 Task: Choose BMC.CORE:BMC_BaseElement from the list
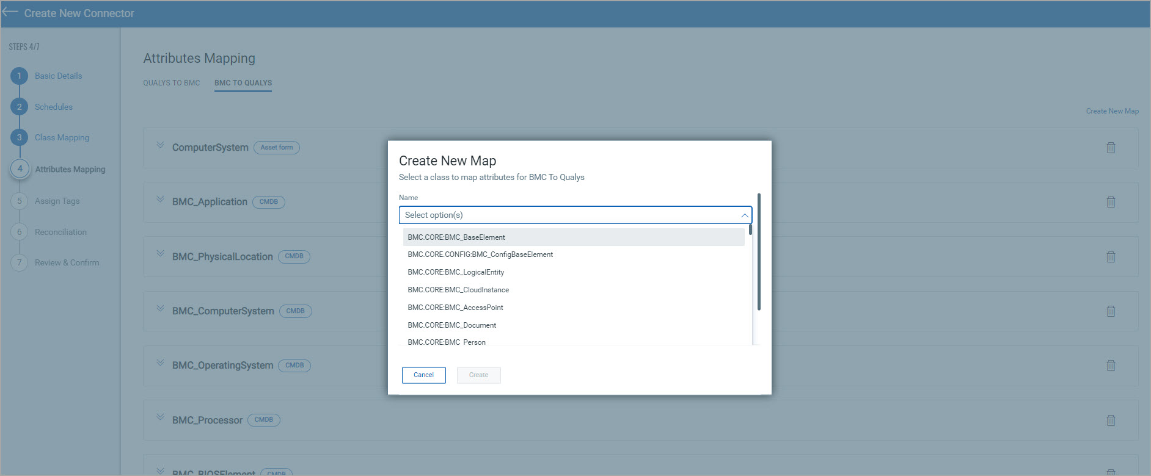click(574, 237)
